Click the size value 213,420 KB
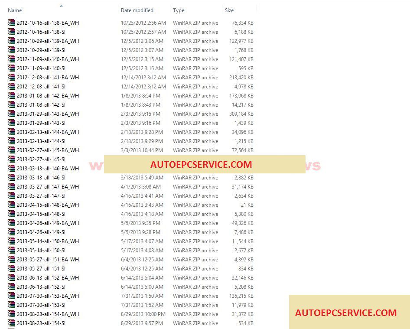410x329 pixels. pos(241,78)
